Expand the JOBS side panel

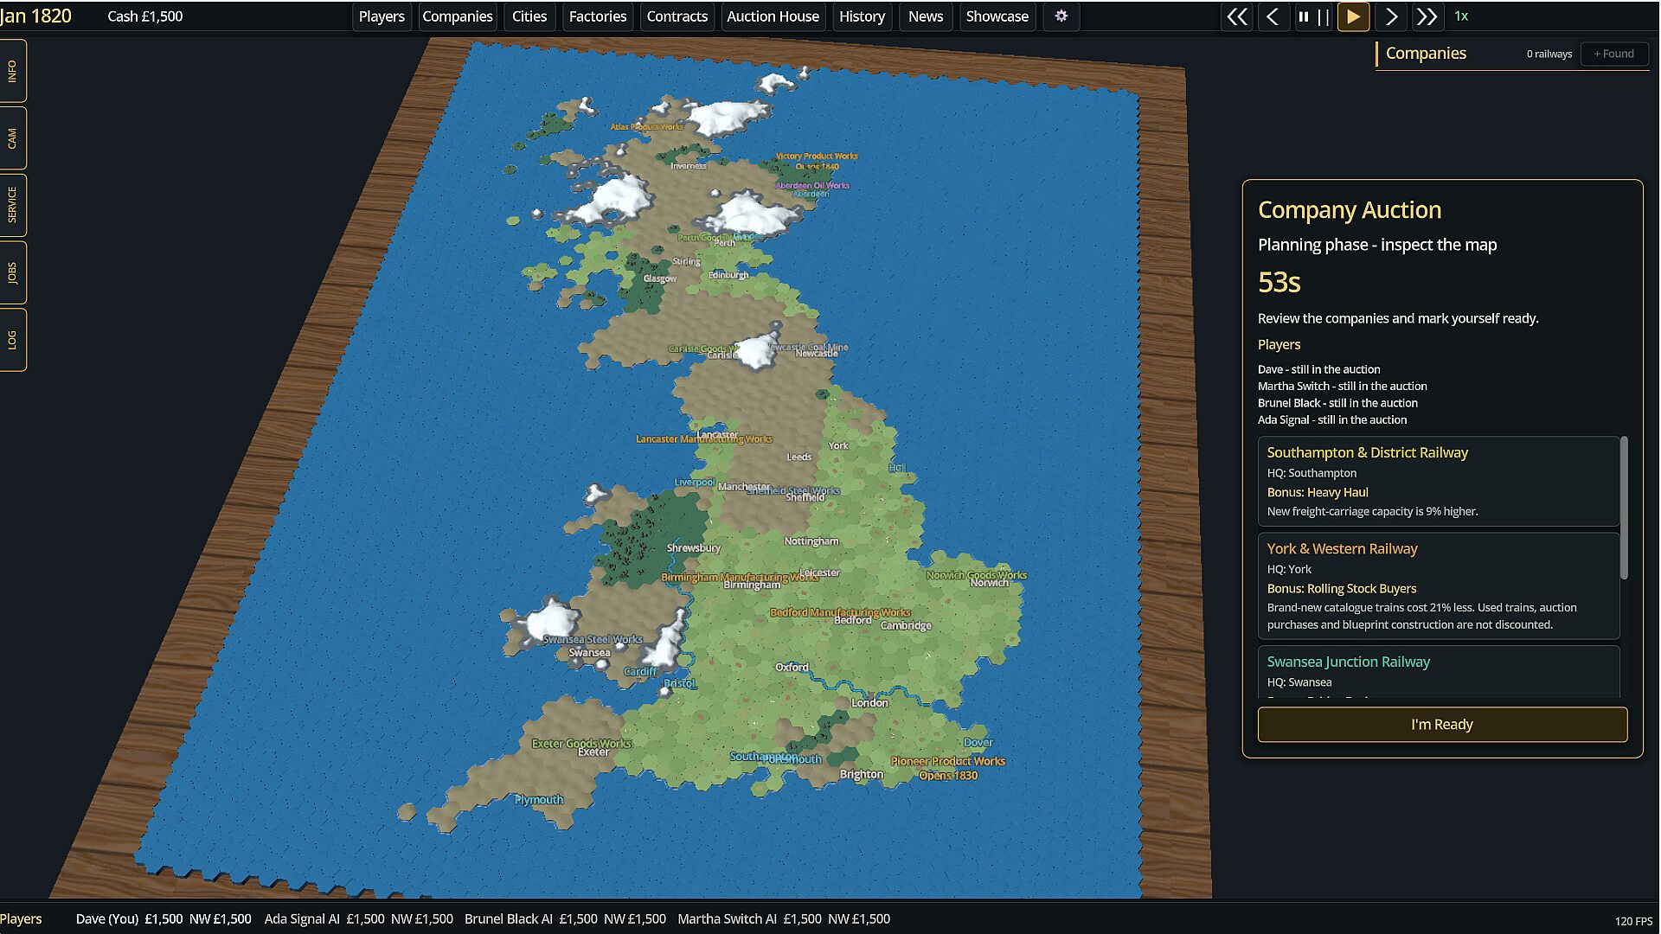[x=12, y=273]
